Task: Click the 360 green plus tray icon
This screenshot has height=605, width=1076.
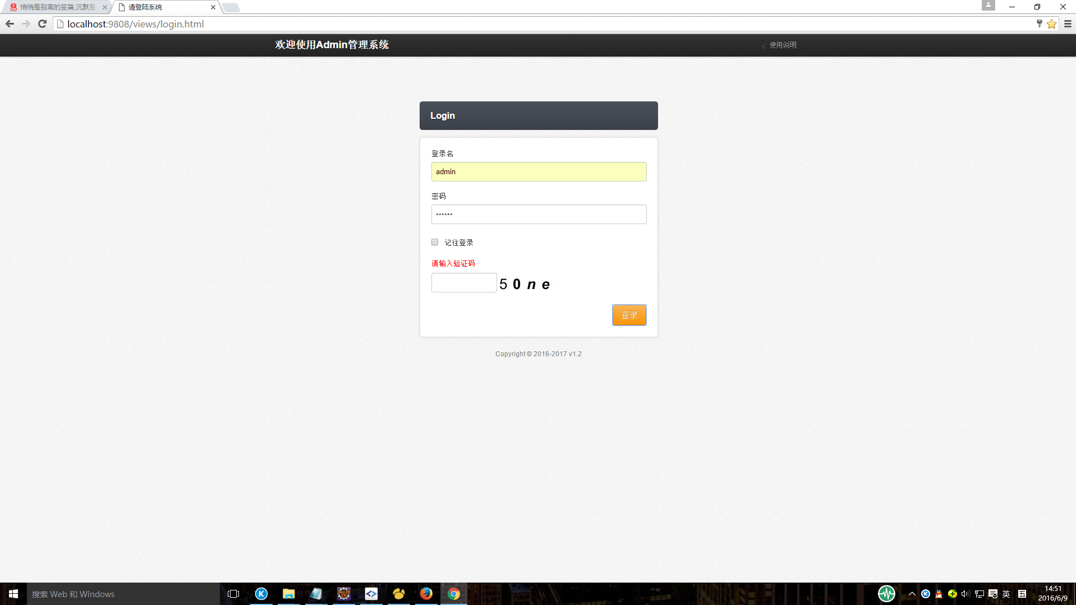Action: 952,594
